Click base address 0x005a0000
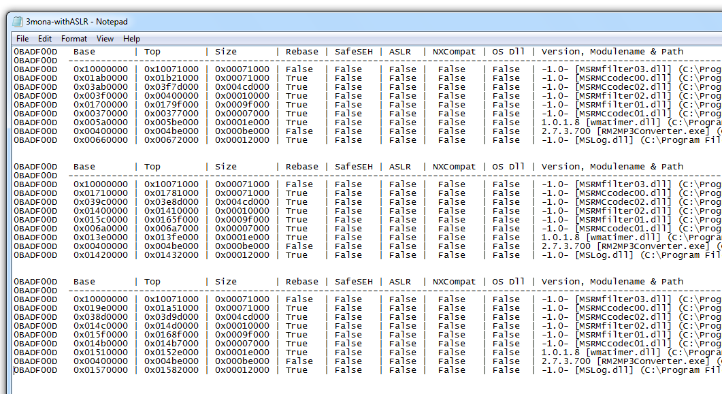Viewport: 722px width, 394px height. click(x=101, y=122)
